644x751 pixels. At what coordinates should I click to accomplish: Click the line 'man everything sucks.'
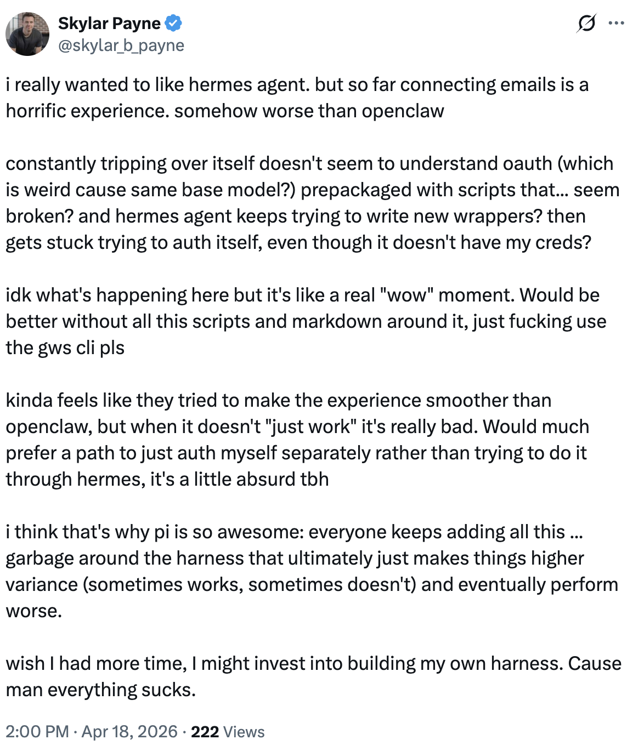[101, 690]
